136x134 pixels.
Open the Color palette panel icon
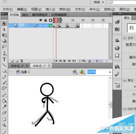[x=117, y=22]
